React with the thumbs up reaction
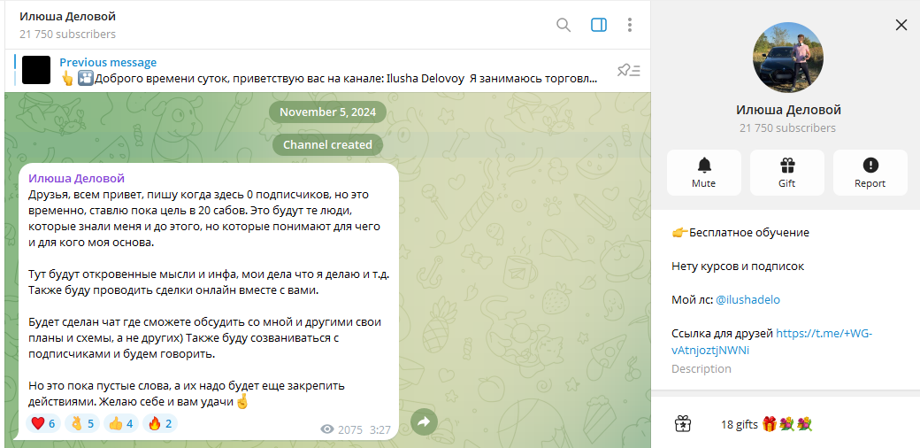Screen dimensions: 920x448 pos(121,423)
